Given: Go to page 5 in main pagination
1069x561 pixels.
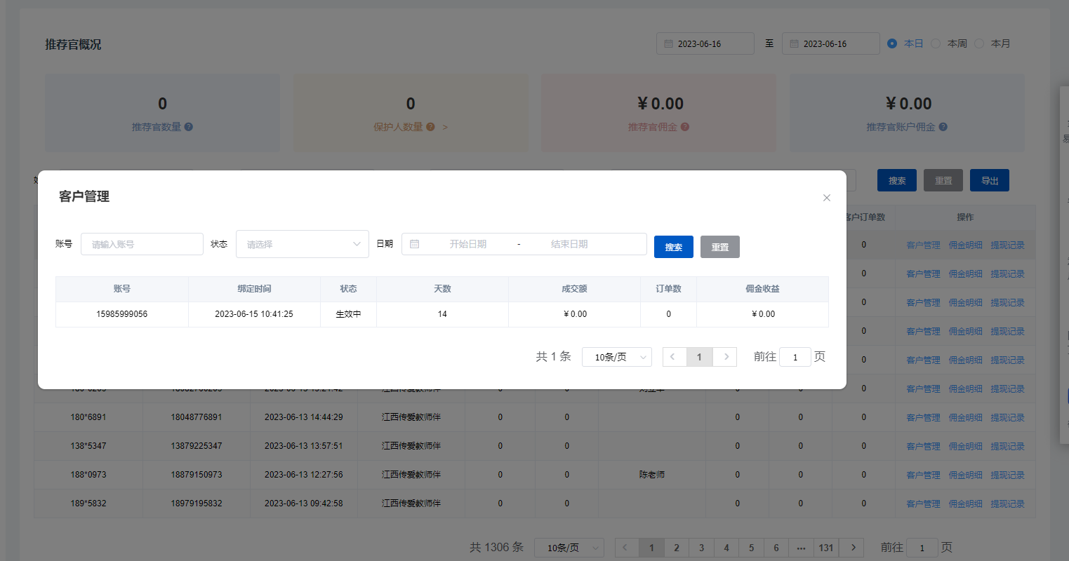Looking at the screenshot, I should coord(751,548).
